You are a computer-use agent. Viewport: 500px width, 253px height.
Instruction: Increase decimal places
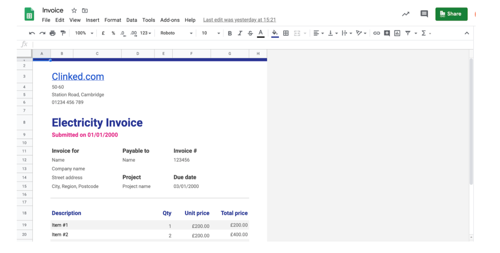pyautogui.click(x=133, y=33)
